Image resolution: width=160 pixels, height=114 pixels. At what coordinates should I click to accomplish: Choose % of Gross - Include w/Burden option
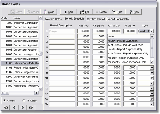[x=128, y=45]
